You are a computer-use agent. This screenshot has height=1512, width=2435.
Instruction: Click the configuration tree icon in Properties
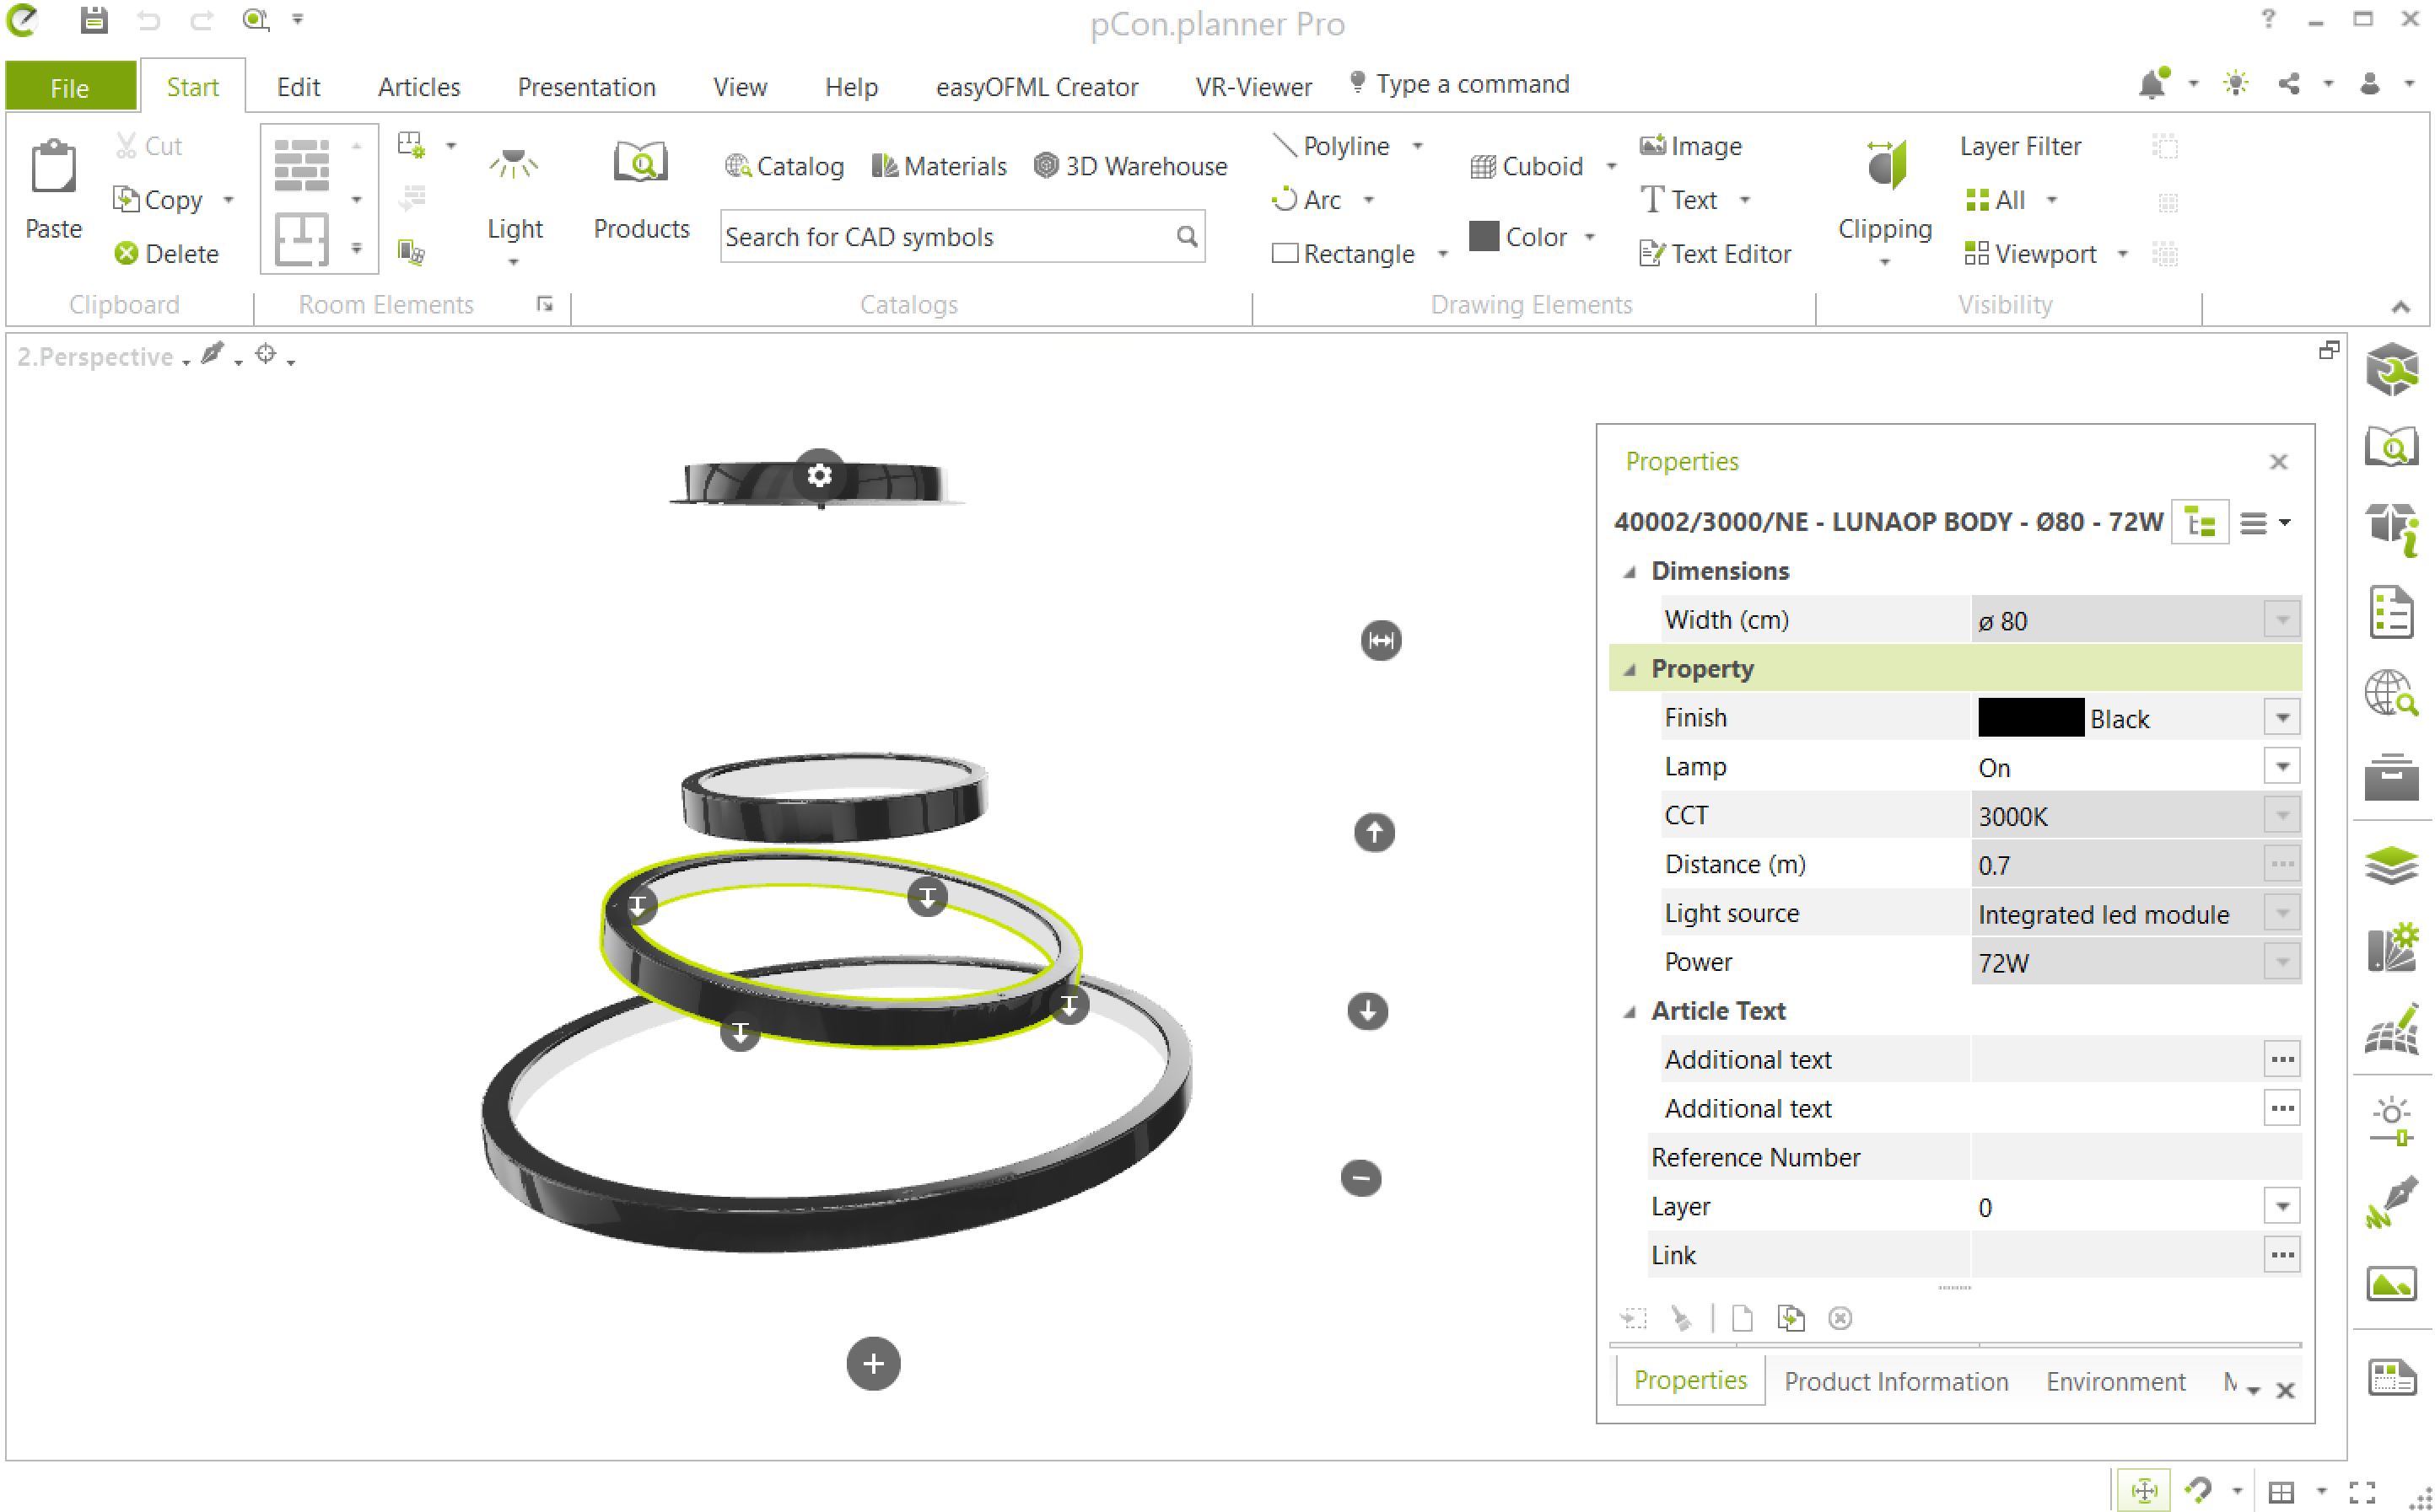point(2199,522)
